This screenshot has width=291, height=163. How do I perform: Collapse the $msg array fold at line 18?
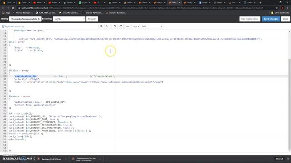tap(7, 45)
